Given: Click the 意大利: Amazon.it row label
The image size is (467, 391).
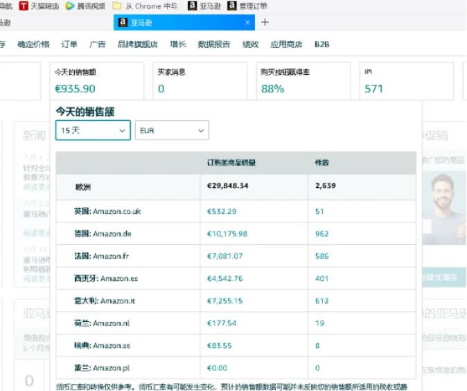Looking at the screenshot, I should coord(105,301).
